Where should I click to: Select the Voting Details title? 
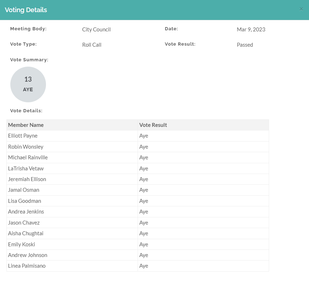pos(26,10)
